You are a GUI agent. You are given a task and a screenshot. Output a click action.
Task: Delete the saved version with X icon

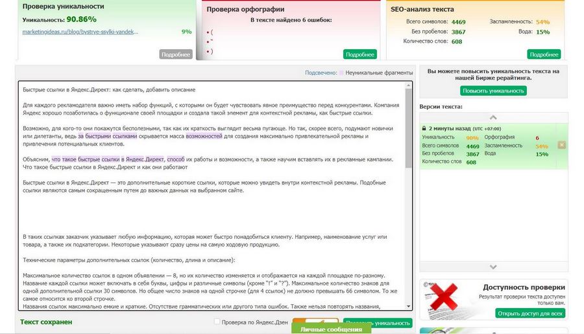click(562, 145)
